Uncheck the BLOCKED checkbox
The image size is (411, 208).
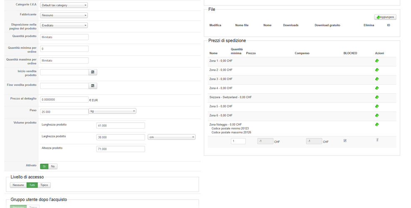coord(345,141)
